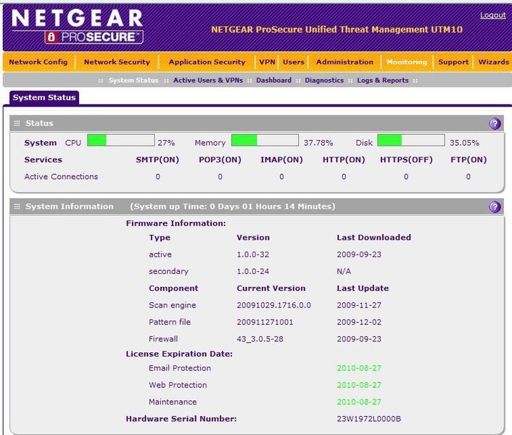The image size is (512, 435).
Task: Open Logs & Reports submenu
Action: point(382,80)
